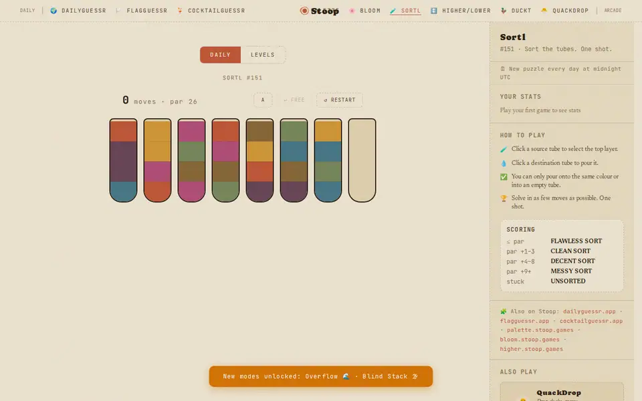The width and height of the screenshot is (642, 401).
Task: Switch to the Levels tab
Action: (x=263, y=55)
